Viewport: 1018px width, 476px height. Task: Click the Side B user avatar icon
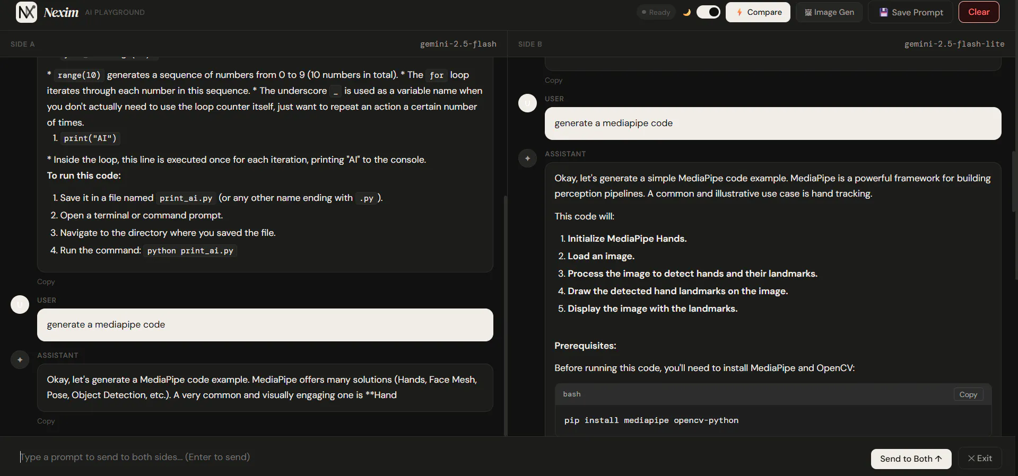coord(527,103)
